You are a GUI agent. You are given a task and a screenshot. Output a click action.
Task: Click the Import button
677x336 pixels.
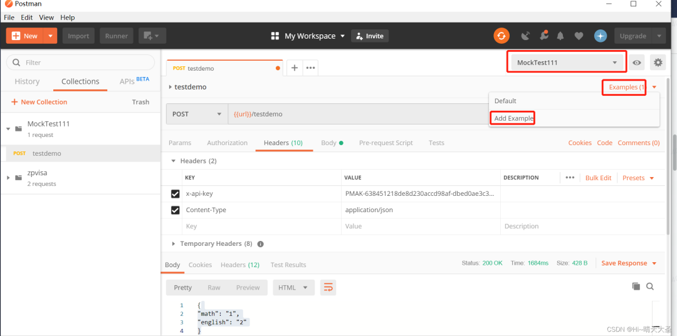click(x=78, y=36)
